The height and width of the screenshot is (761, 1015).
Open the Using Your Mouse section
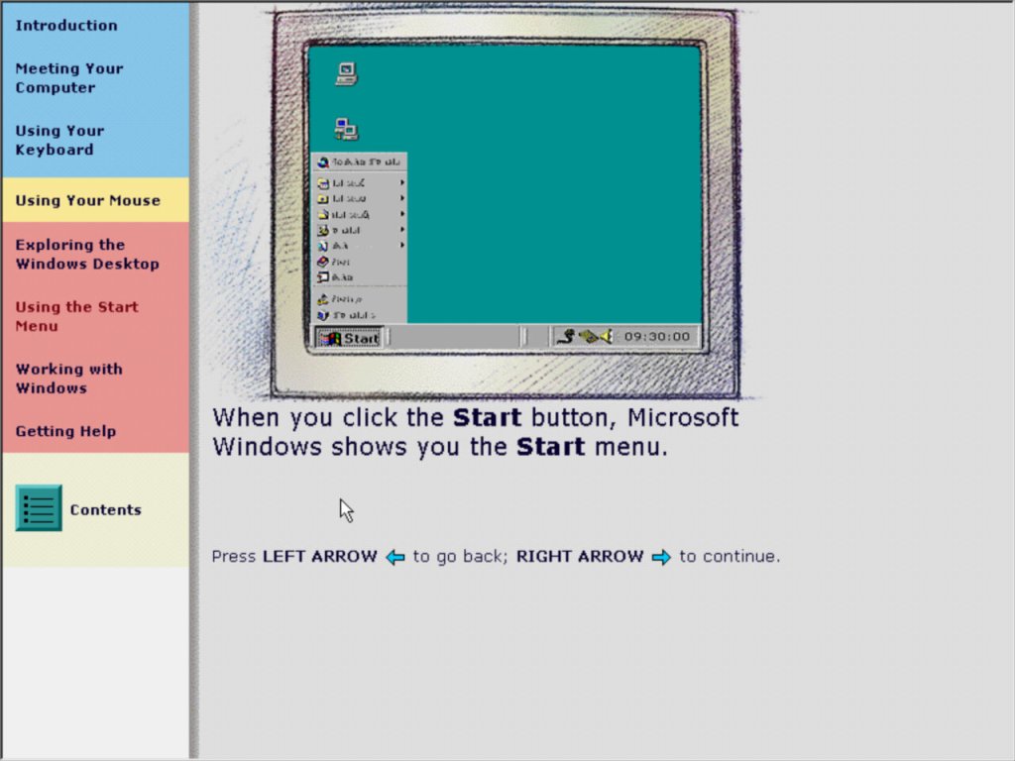[x=87, y=200]
